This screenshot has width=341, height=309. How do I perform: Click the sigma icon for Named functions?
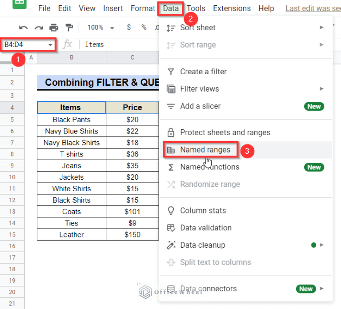171,167
